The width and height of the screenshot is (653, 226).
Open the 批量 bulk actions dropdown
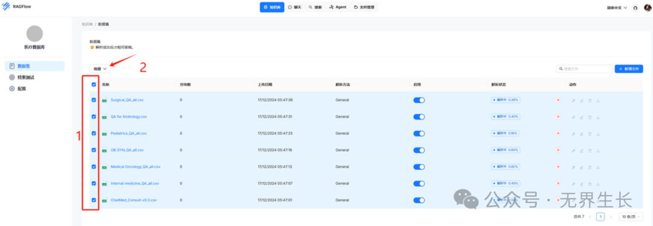point(100,69)
